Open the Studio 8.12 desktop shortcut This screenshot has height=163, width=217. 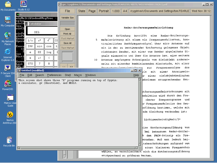coord(24,6)
